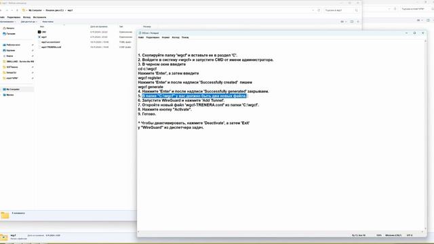Click highlighted step 5 line in Notepad
The width and height of the screenshot is (434, 244).
coord(194,96)
